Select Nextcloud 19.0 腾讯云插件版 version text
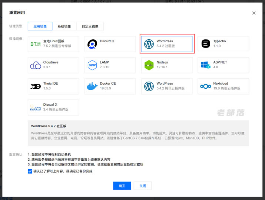Screen dimensions: 265x200 (x=226, y=88)
